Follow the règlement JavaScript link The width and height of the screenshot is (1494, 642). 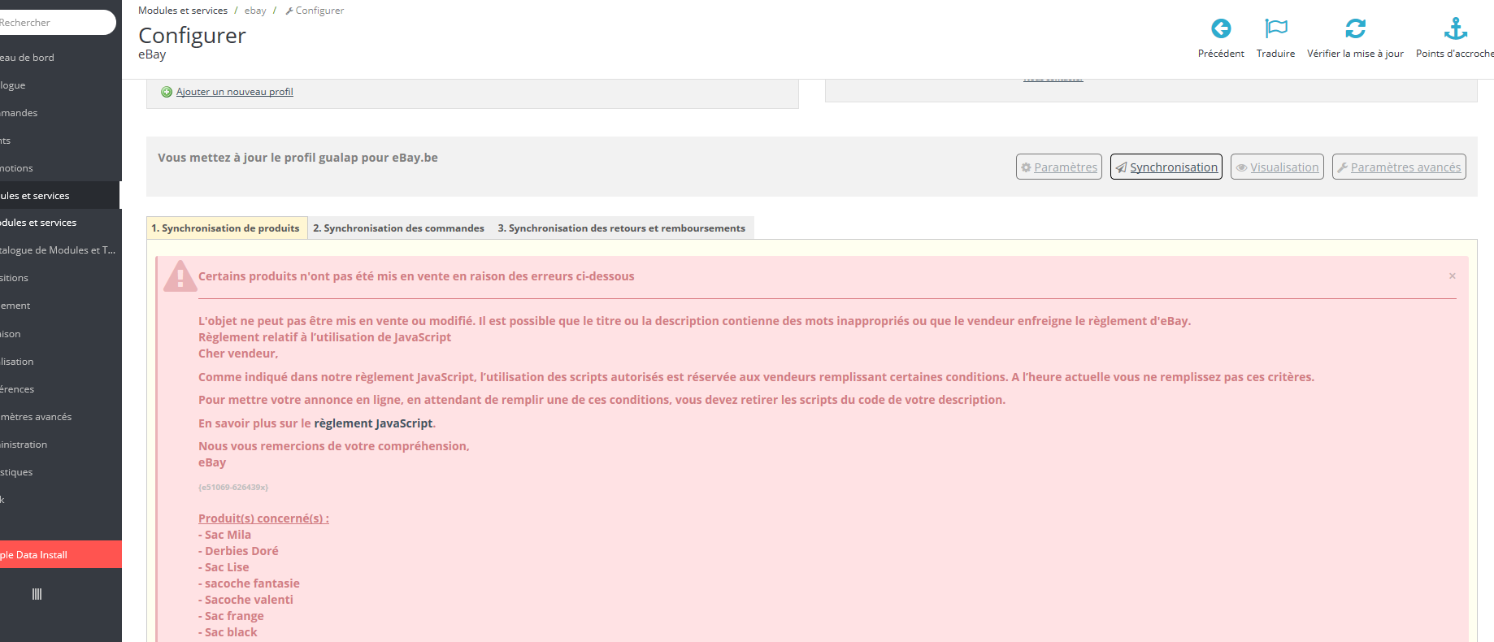coord(373,423)
